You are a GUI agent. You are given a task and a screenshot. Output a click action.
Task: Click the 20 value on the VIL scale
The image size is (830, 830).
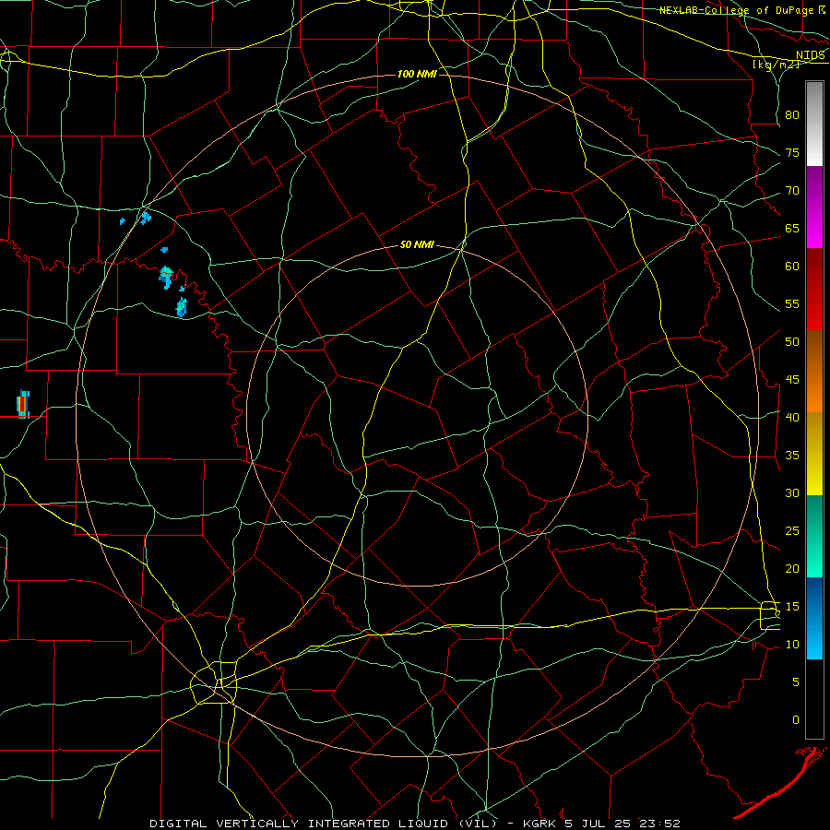point(792,569)
